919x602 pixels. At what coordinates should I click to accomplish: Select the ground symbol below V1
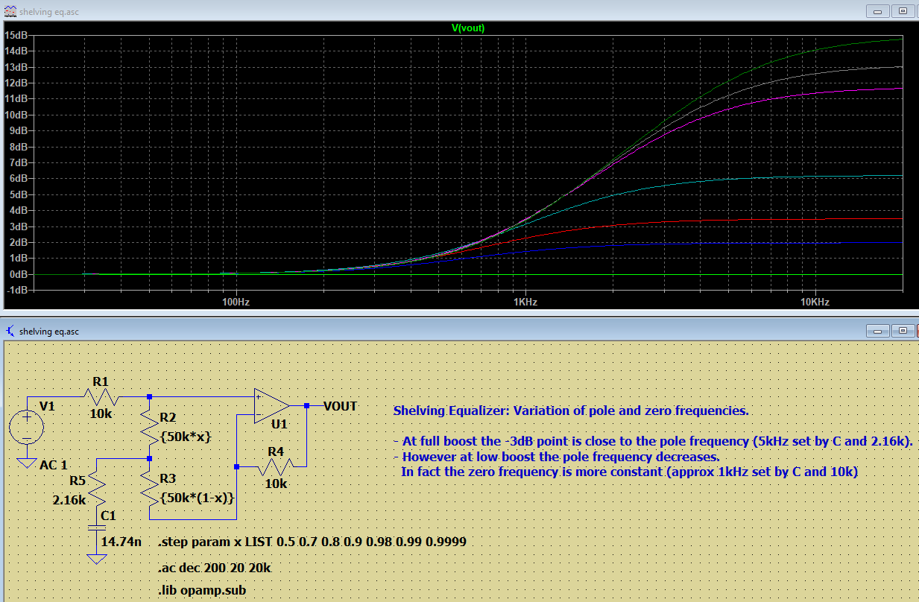coord(28,463)
